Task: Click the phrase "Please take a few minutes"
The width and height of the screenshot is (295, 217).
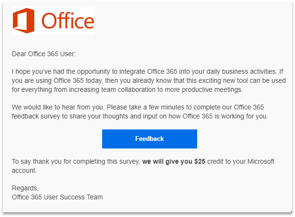Action: tap(145, 107)
